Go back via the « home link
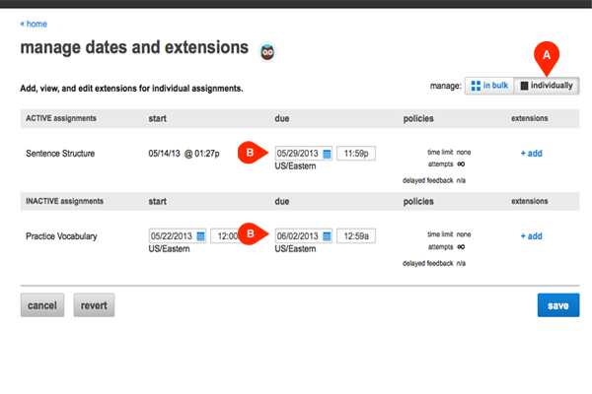 pos(34,24)
